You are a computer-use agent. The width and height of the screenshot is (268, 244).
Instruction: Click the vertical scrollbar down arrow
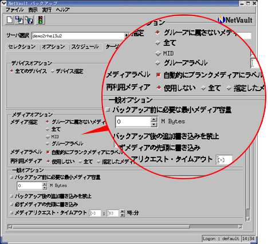click(x=248, y=219)
